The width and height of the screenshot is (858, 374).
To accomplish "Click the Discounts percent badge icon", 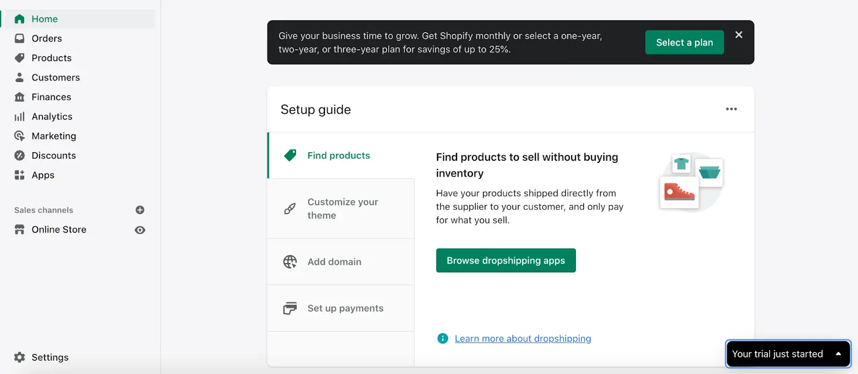I will pos(19,155).
